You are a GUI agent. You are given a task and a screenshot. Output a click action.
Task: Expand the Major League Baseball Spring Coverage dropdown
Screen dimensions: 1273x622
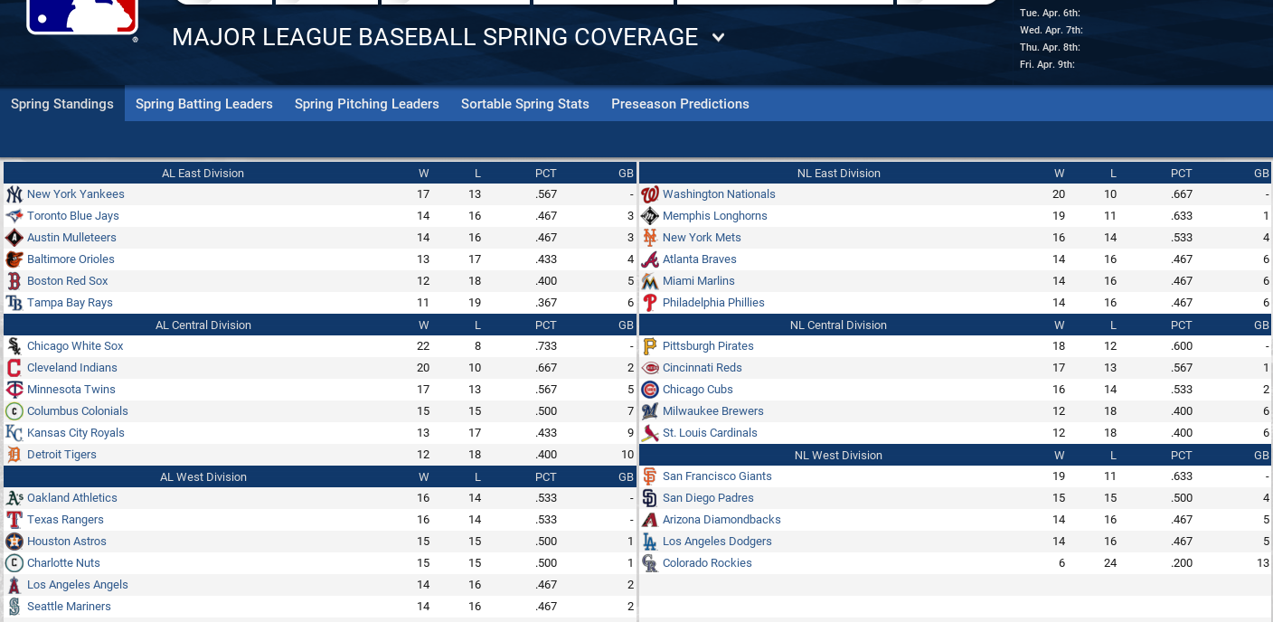[x=718, y=38]
